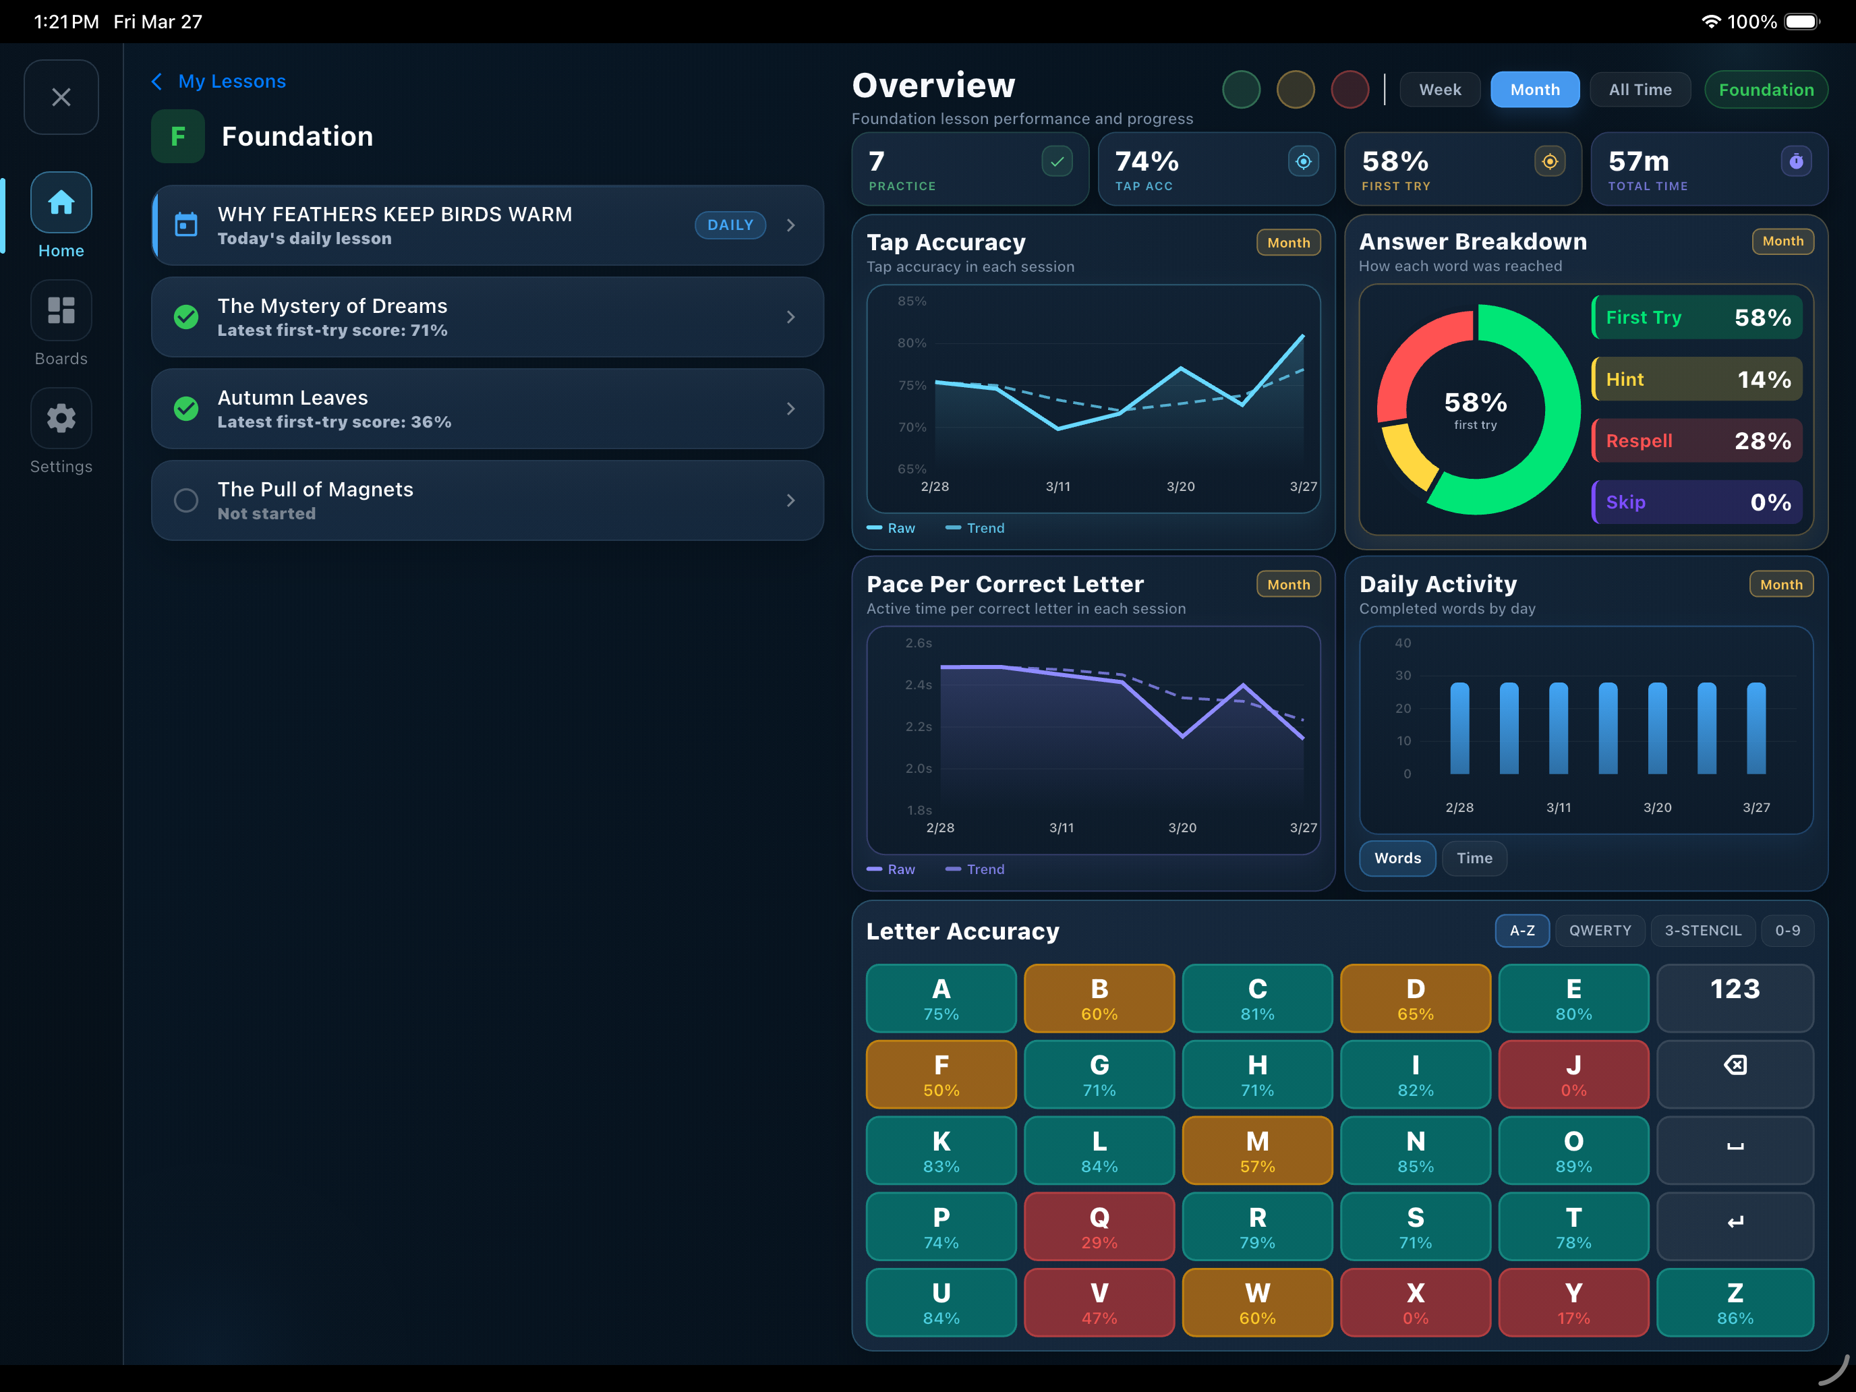The height and width of the screenshot is (1392, 1856).
Task: Open The Pull of Magnets lesson
Action: pos(488,500)
